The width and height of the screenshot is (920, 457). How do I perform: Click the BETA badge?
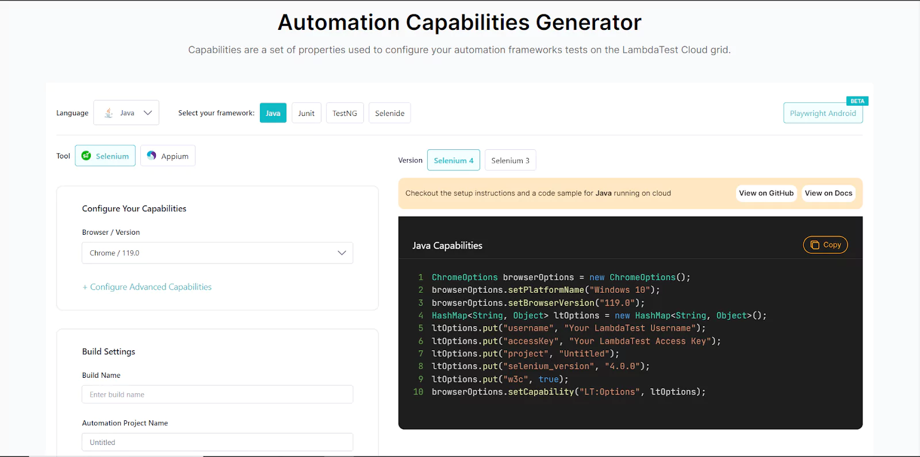(857, 101)
